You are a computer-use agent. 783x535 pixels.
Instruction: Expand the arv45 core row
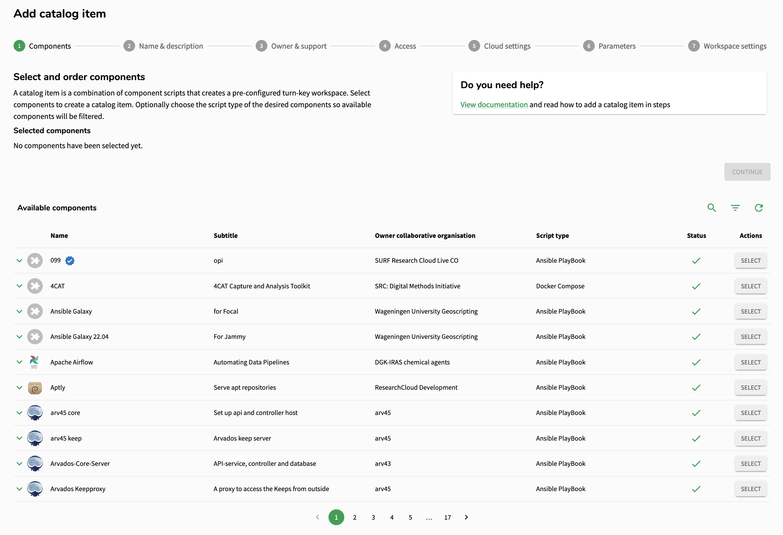point(19,413)
